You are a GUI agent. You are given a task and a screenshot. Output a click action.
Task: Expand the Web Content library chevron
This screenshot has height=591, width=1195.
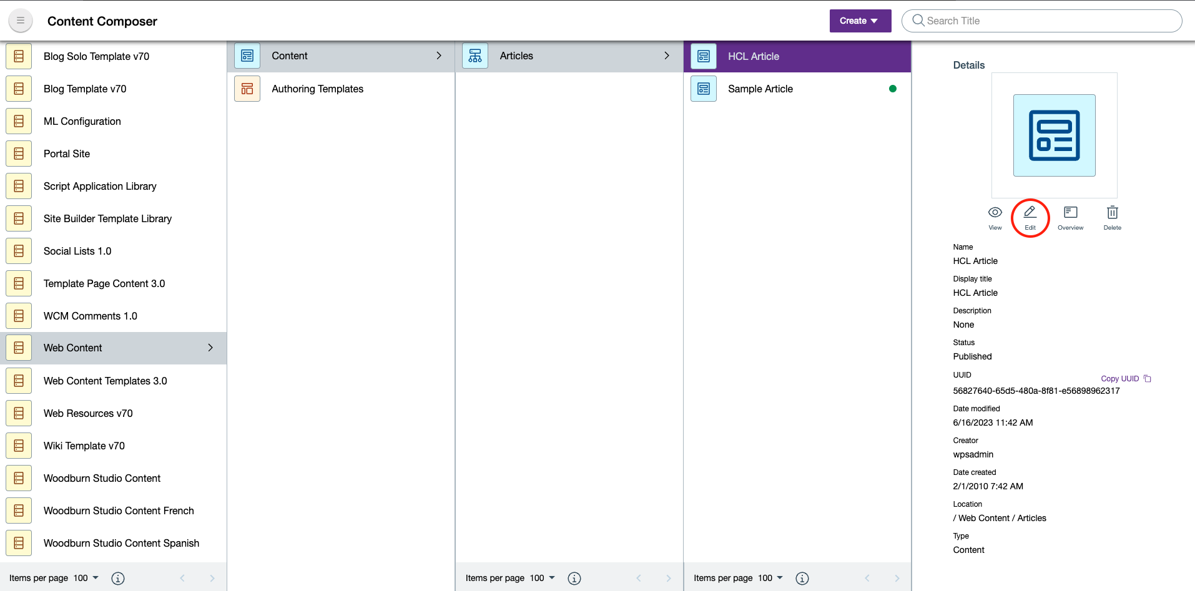(x=210, y=348)
